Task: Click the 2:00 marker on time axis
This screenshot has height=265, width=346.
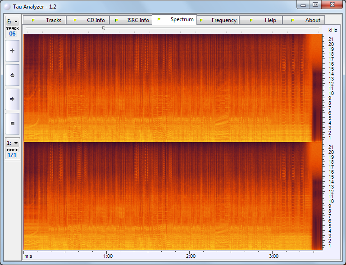Action: pyautogui.click(x=191, y=256)
